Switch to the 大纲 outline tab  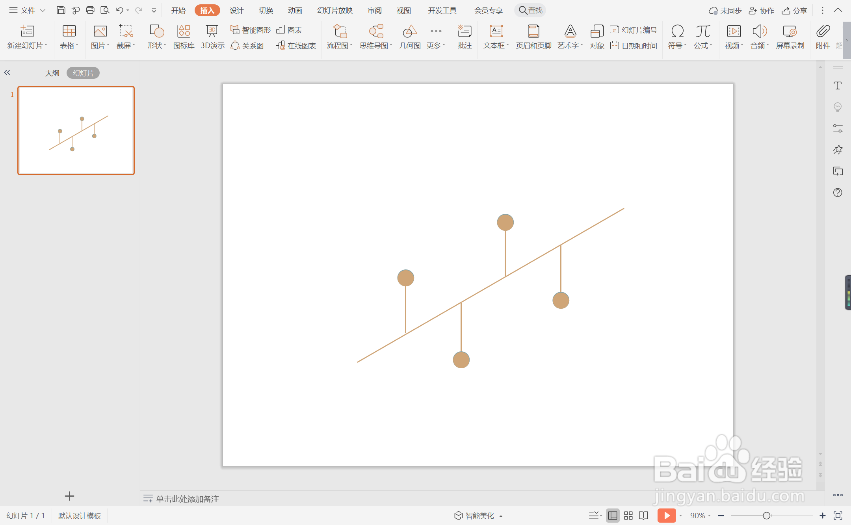52,73
